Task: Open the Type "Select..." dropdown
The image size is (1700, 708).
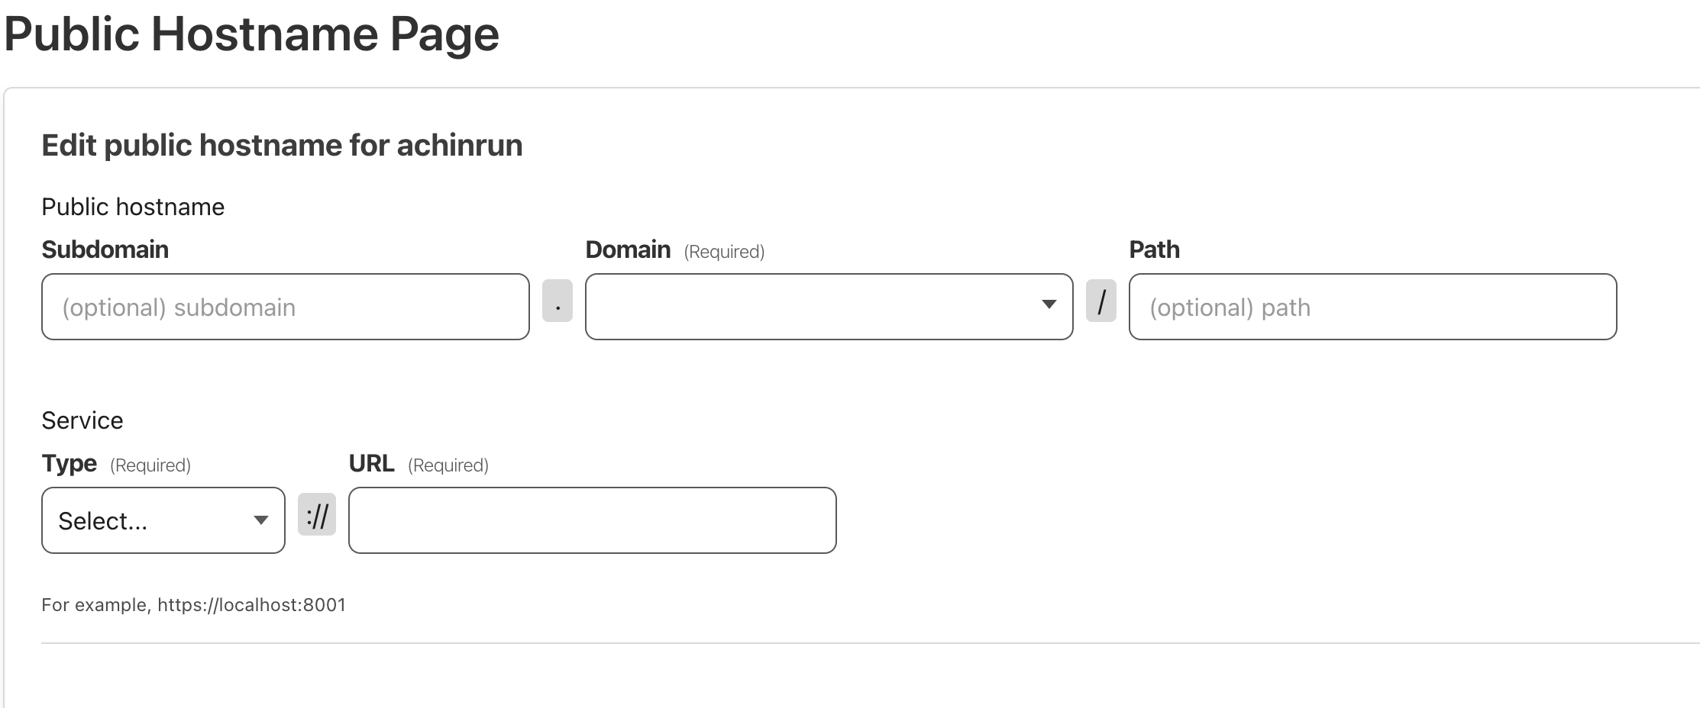Action: pyautogui.click(x=163, y=520)
